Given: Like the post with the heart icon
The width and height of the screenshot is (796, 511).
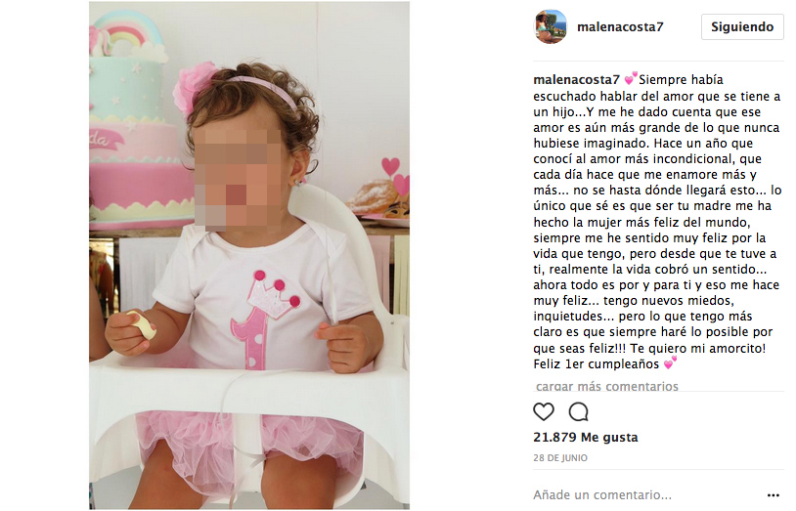Looking at the screenshot, I should pyautogui.click(x=543, y=411).
